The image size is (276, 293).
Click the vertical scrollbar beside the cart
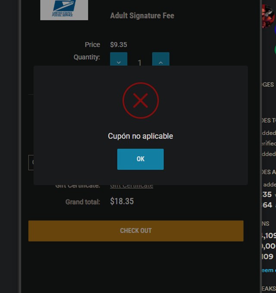260,146
